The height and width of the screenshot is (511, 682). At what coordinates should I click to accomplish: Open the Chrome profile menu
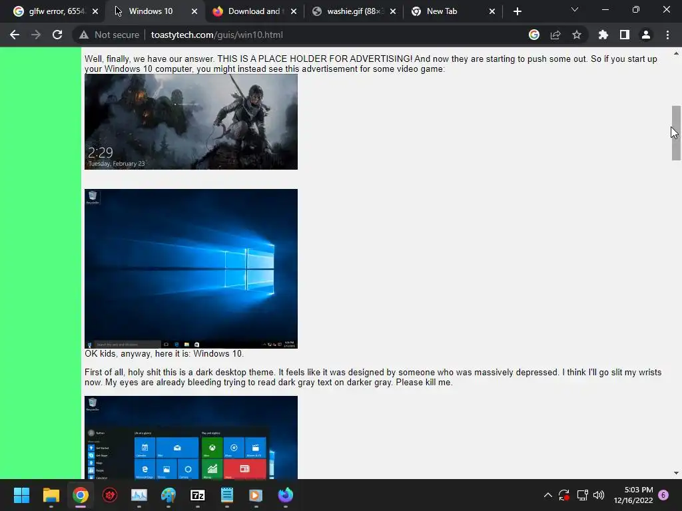(646, 35)
